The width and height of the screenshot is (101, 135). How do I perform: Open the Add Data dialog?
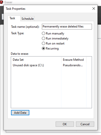20,112
